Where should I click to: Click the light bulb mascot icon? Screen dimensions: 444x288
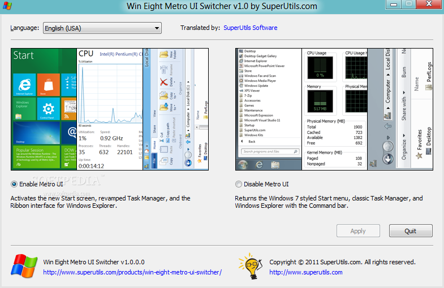251,266
